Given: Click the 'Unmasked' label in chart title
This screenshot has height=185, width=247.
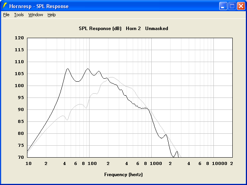Looking at the screenshot, I should [157, 29].
